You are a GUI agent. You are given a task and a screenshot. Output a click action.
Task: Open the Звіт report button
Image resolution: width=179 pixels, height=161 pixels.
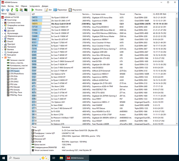pyautogui.click(x=48, y=10)
